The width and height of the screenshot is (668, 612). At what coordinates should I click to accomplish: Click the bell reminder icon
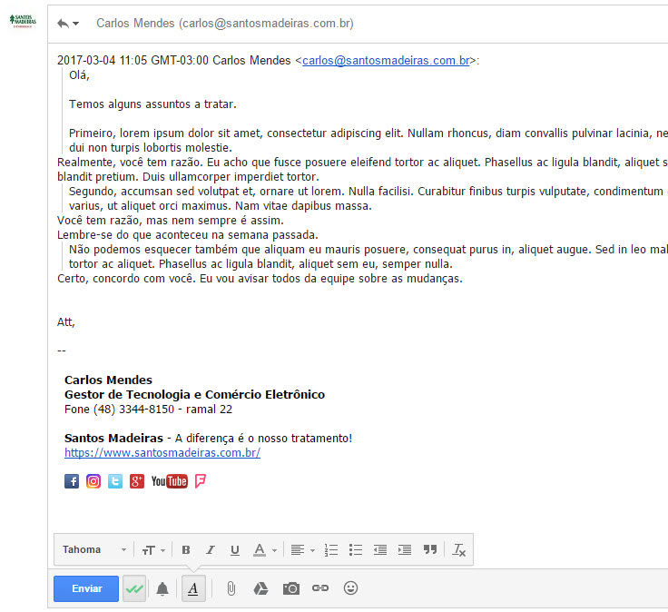point(162,589)
